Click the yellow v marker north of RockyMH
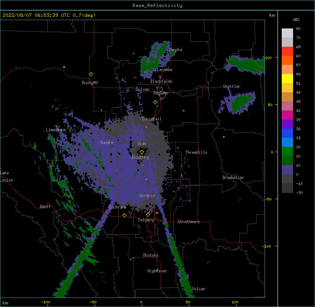This screenshot has width=315, height=307. click(x=64, y=67)
